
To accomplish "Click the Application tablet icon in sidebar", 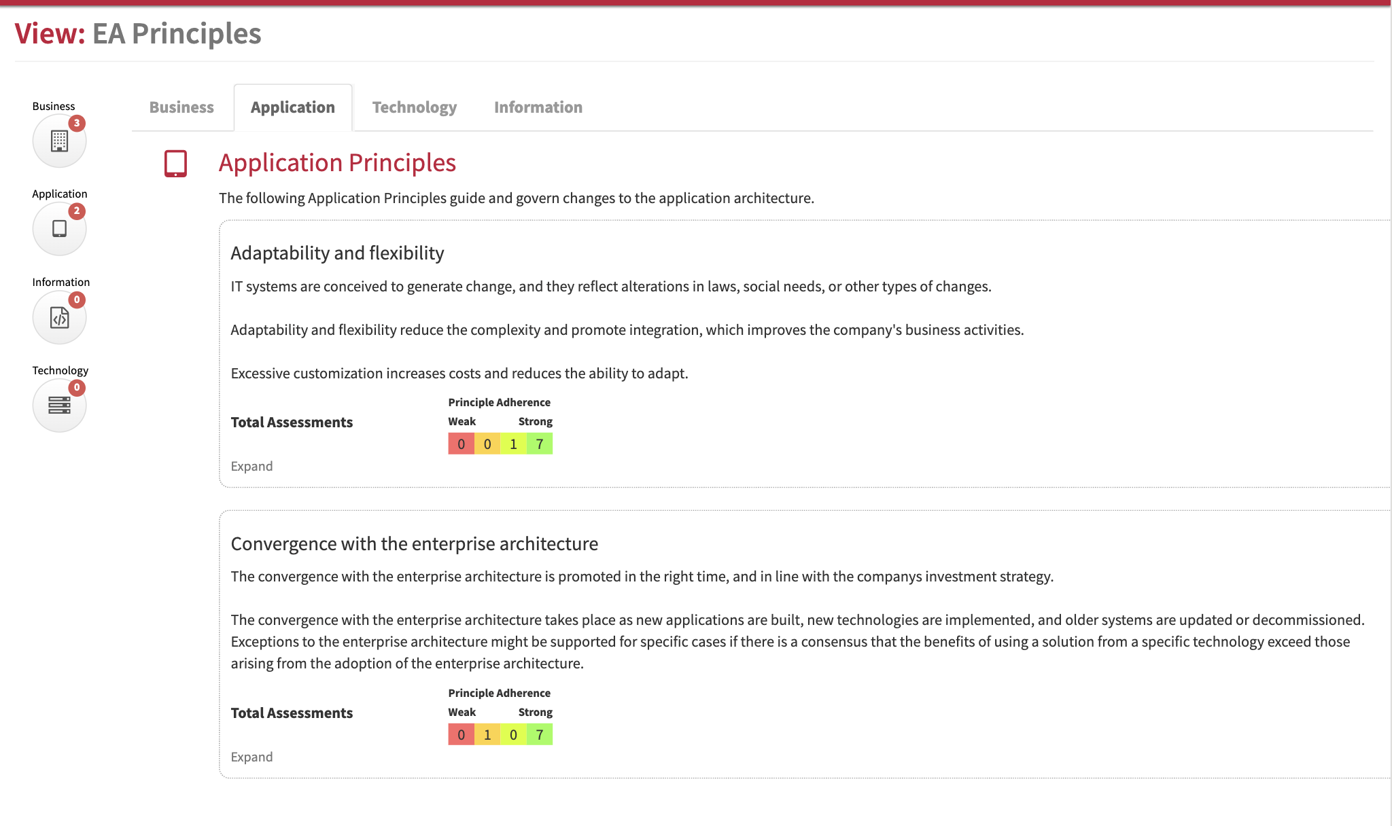I will [x=59, y=229].
